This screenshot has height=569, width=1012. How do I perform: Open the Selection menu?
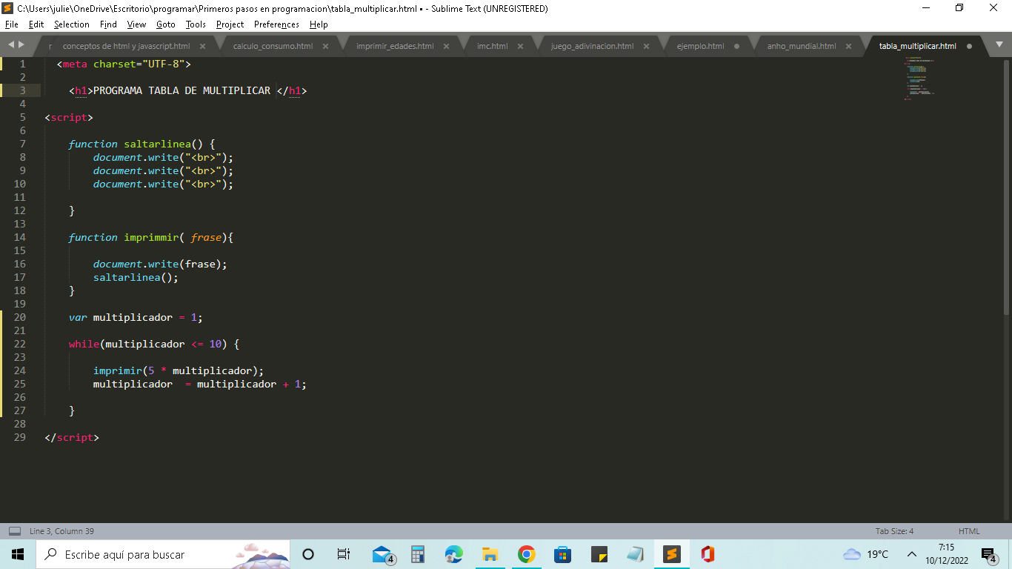(72, 24)
